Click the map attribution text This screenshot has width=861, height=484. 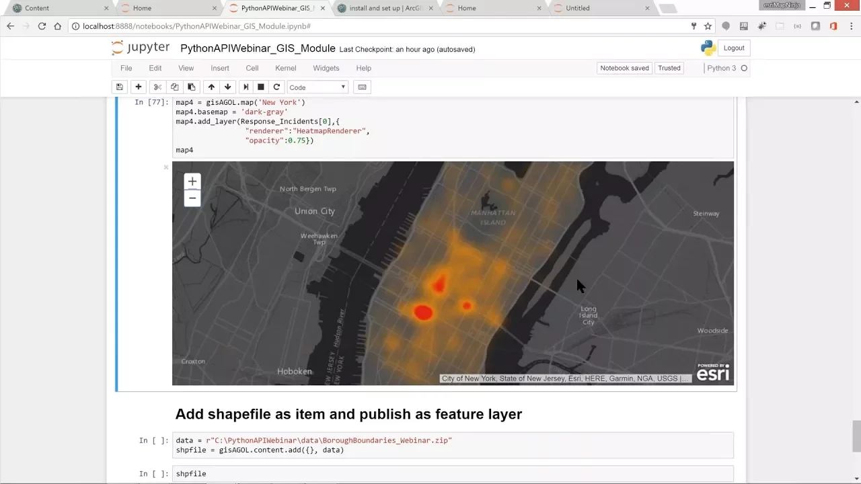click(x=565, y=378)
